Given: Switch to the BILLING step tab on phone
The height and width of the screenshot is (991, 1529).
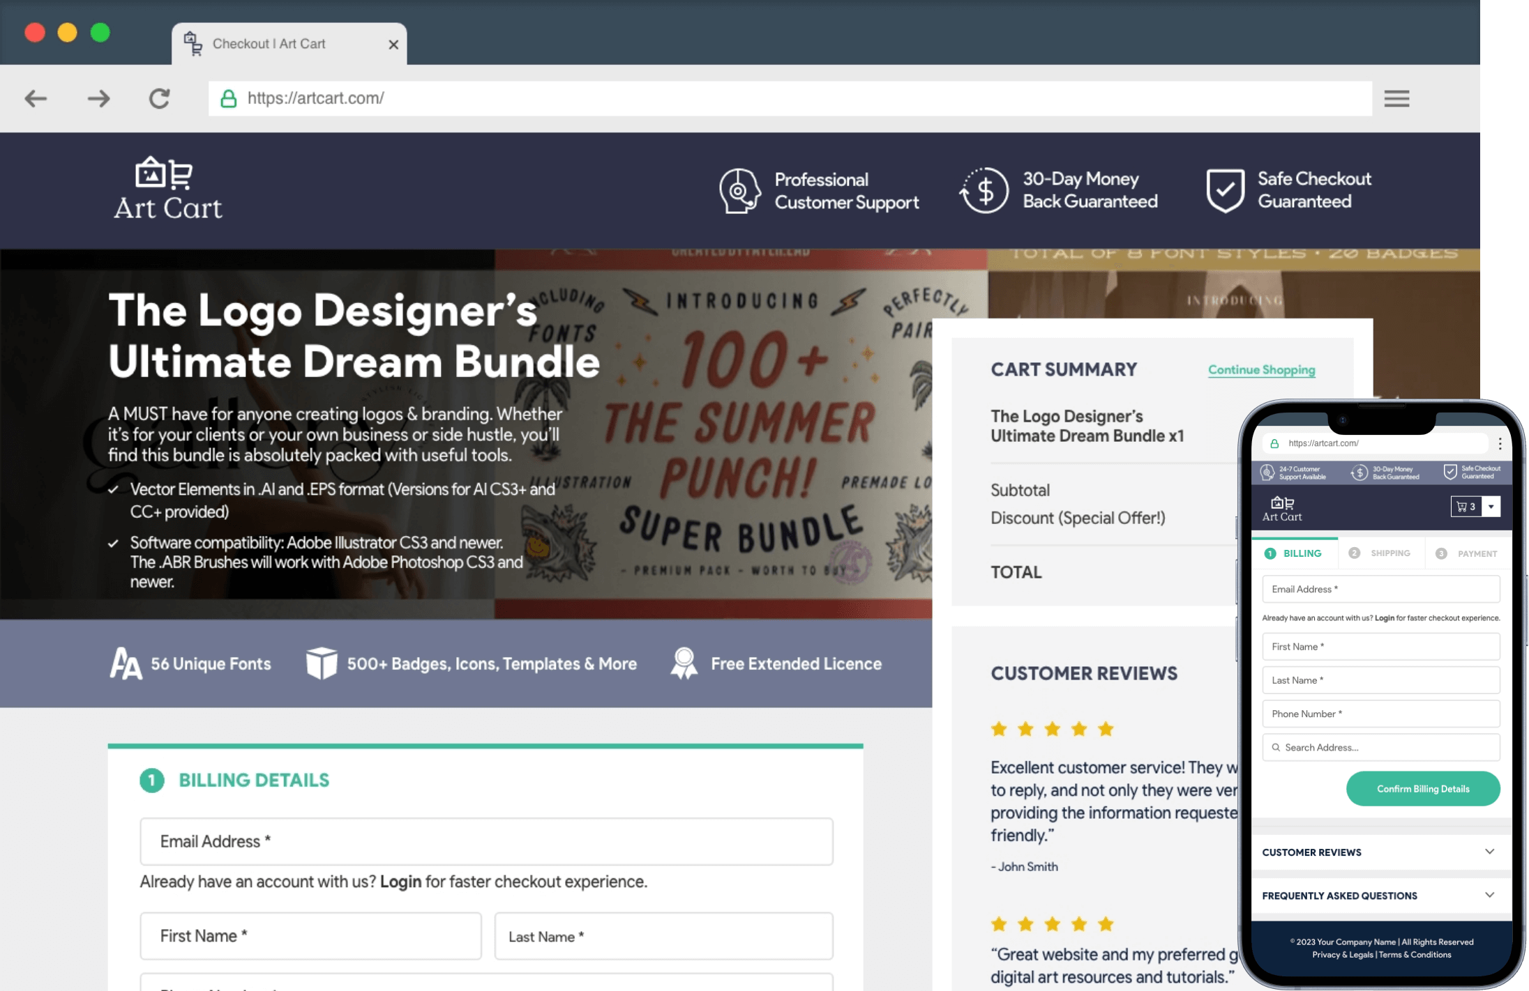Looking at the screenshot, I should 1295,553.
